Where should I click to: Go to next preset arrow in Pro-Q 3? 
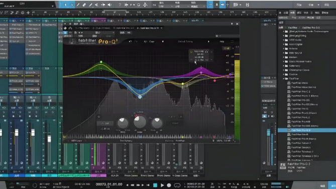pos(208,41)
